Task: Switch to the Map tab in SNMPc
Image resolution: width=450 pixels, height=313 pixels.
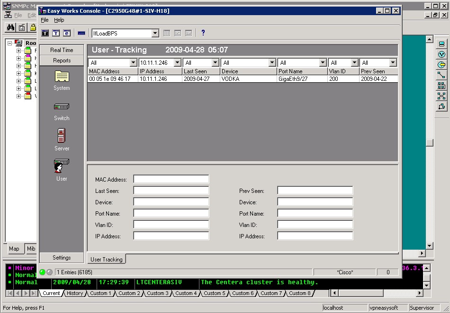Action: pos(14,249)
